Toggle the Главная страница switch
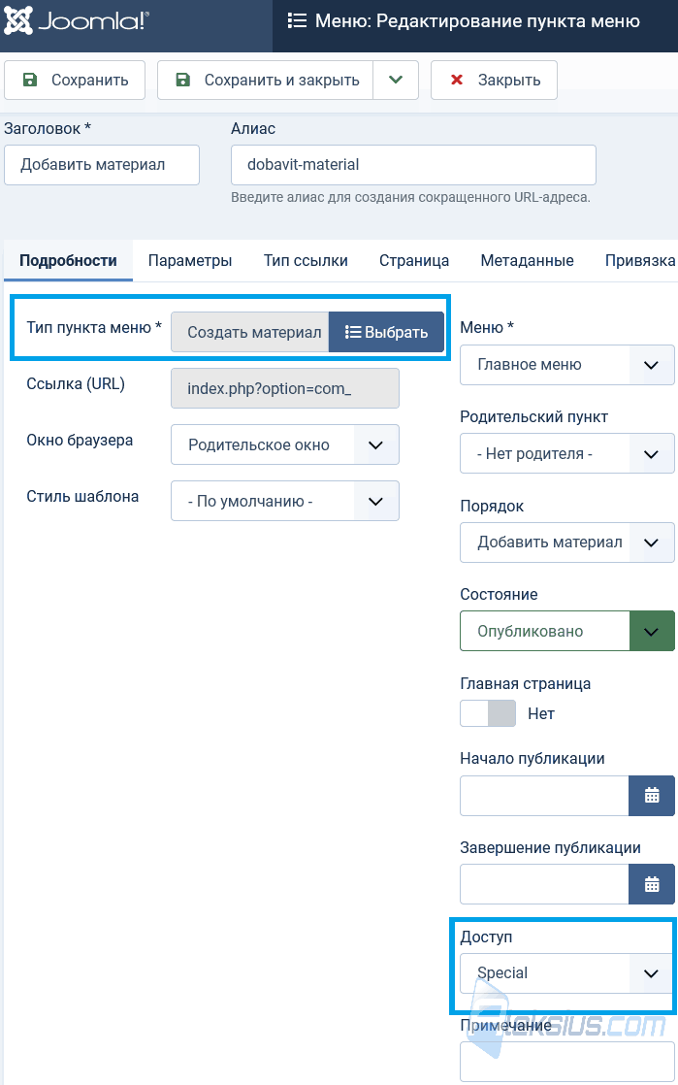This screenshot has height=1085, width=678. pos(488,713)
